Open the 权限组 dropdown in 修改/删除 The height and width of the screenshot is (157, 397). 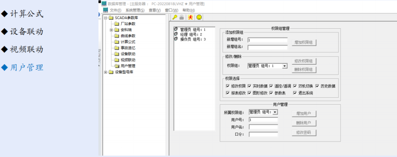[x=285, y=66]
